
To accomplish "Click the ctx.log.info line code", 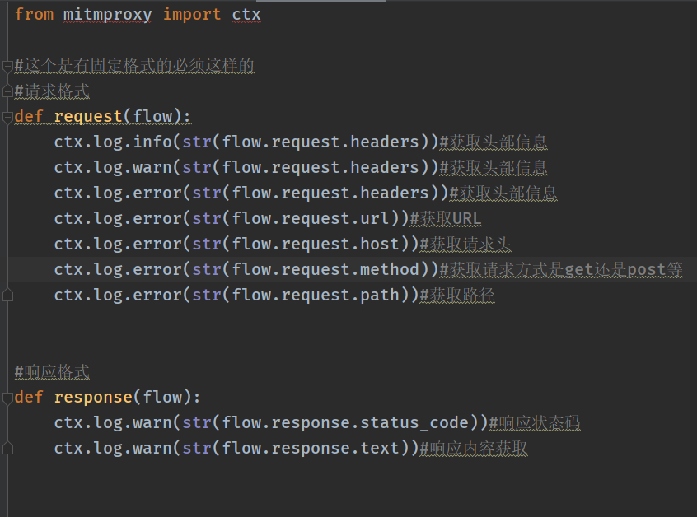I will pyautogui.click(x=246, y=142).
